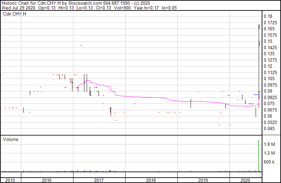The height and width of the screenshot is (183, 281).
Task: Click the 'Lo=0.13' low price value
Action: coord(85,8)
